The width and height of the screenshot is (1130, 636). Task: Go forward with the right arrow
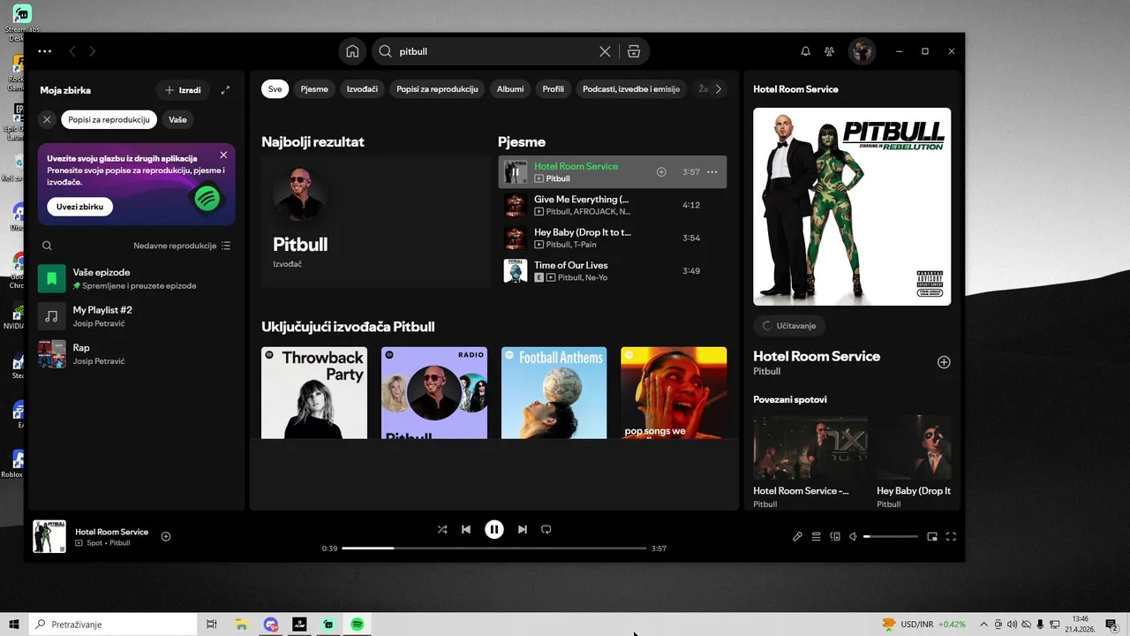(x=92, y=51)
